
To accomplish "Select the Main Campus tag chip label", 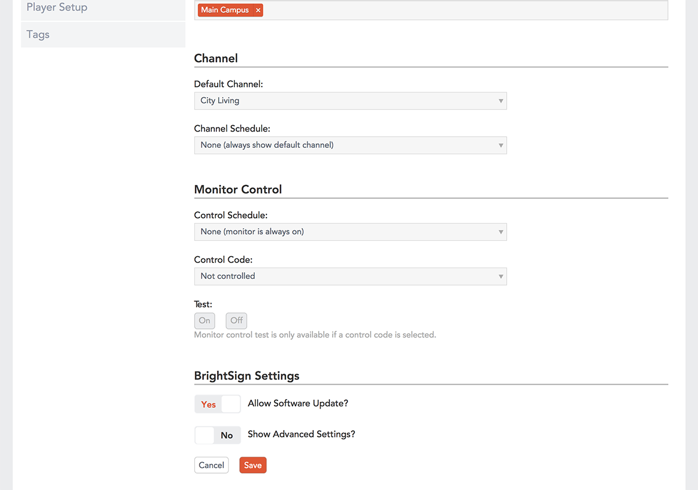I will click(225, 10).
